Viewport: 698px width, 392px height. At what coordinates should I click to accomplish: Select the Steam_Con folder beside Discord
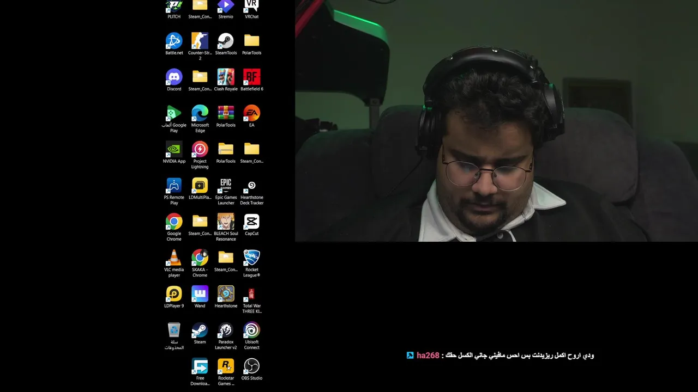pos(200,80)
